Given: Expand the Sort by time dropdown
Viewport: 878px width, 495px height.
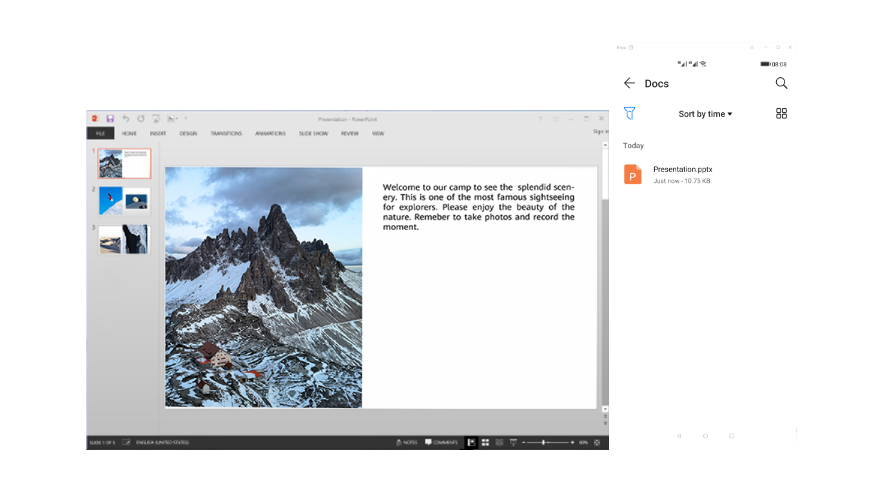Looking at the screenshot, I should click(705, 114).
